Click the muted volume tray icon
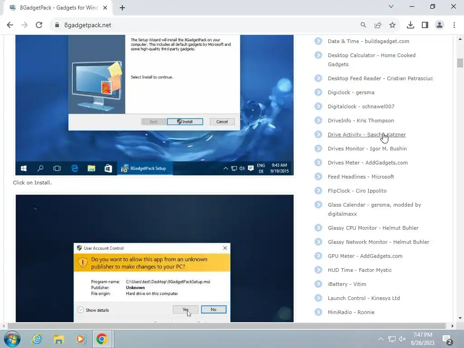Viewport: 464px width, 348px height. [402, 339]
